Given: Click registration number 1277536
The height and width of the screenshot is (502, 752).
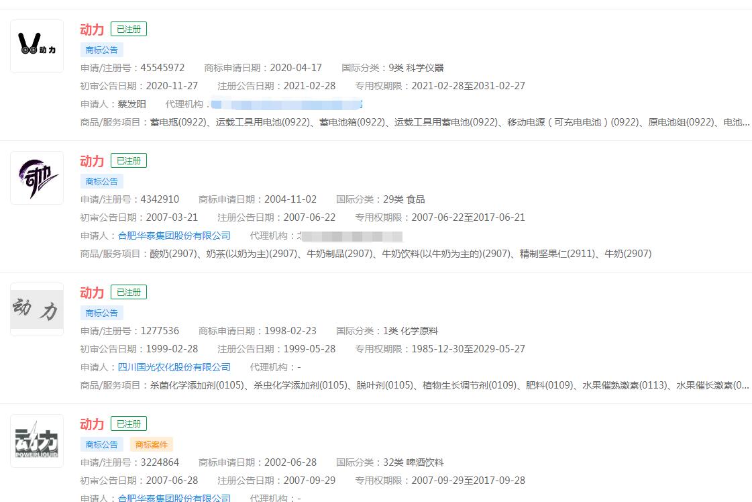Looking at the screenshot, I should (160, 331).
